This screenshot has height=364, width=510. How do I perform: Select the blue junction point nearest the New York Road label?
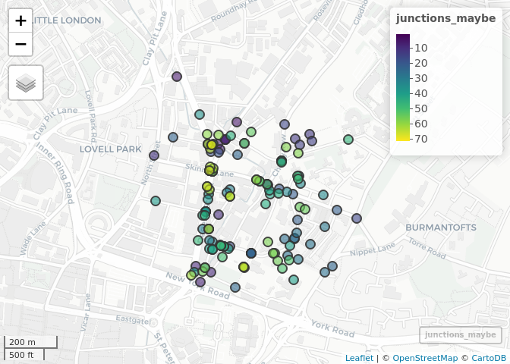[x=235, y=287]
